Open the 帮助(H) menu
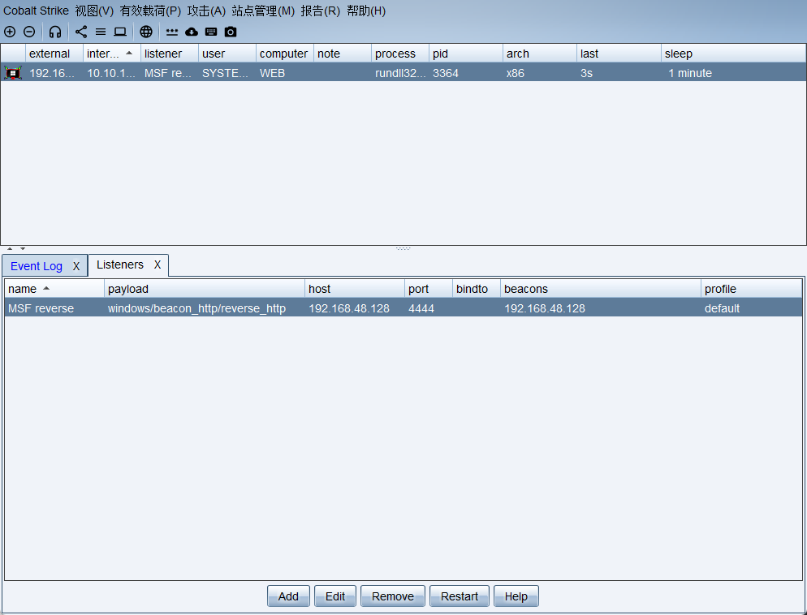 click(x=366, y=11)
